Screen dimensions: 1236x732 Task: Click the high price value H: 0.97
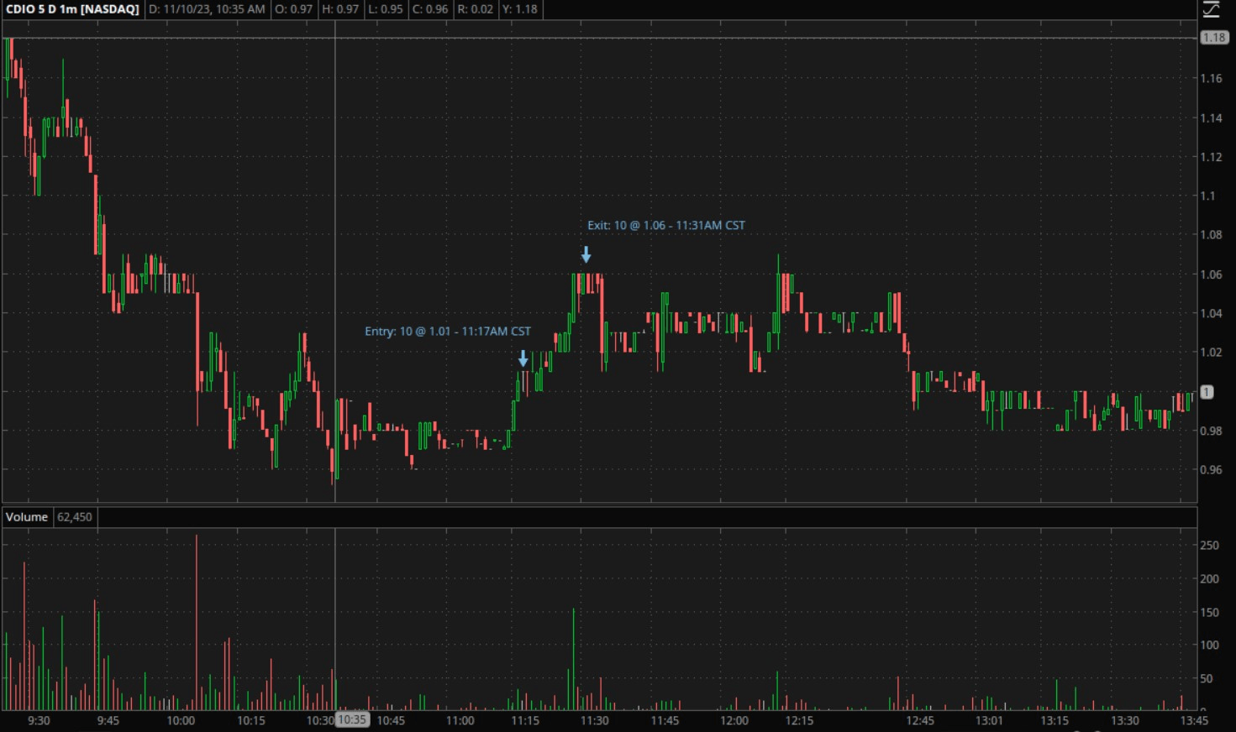(x=340, y=9)
